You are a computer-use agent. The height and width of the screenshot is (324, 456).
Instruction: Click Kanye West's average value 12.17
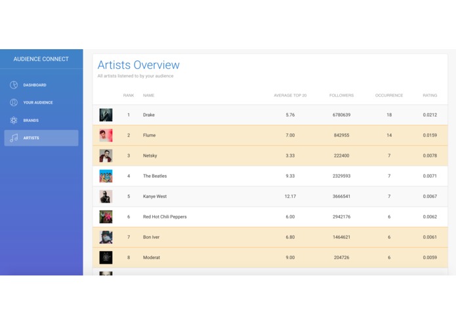[290, 197]
